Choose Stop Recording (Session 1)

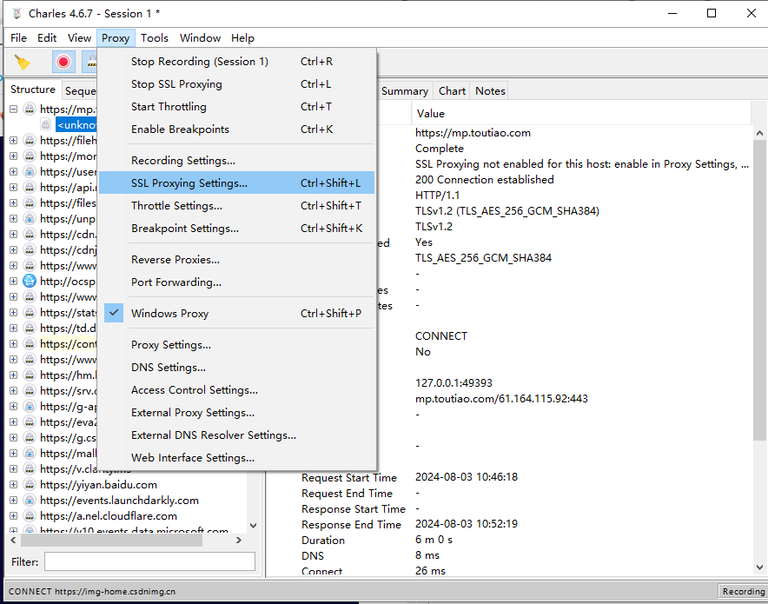[x=199, y=62]
